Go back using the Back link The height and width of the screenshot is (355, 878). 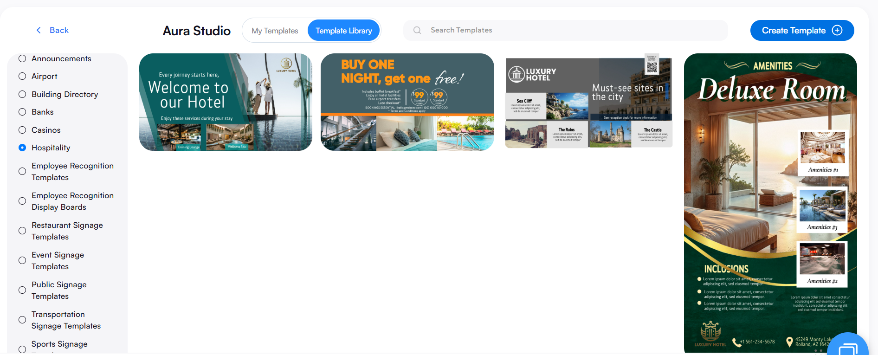coord(52,30)
